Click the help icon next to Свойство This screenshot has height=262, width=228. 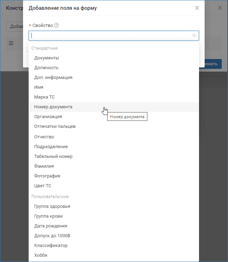57,26
